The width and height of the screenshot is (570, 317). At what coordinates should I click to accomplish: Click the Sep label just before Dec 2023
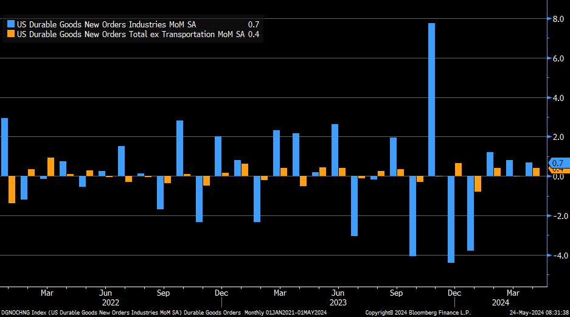[x=397, y=292]
